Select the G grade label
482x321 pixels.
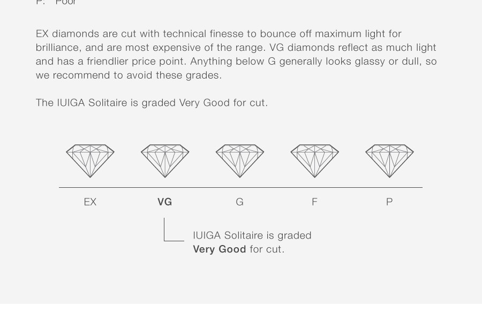[240, 202]
